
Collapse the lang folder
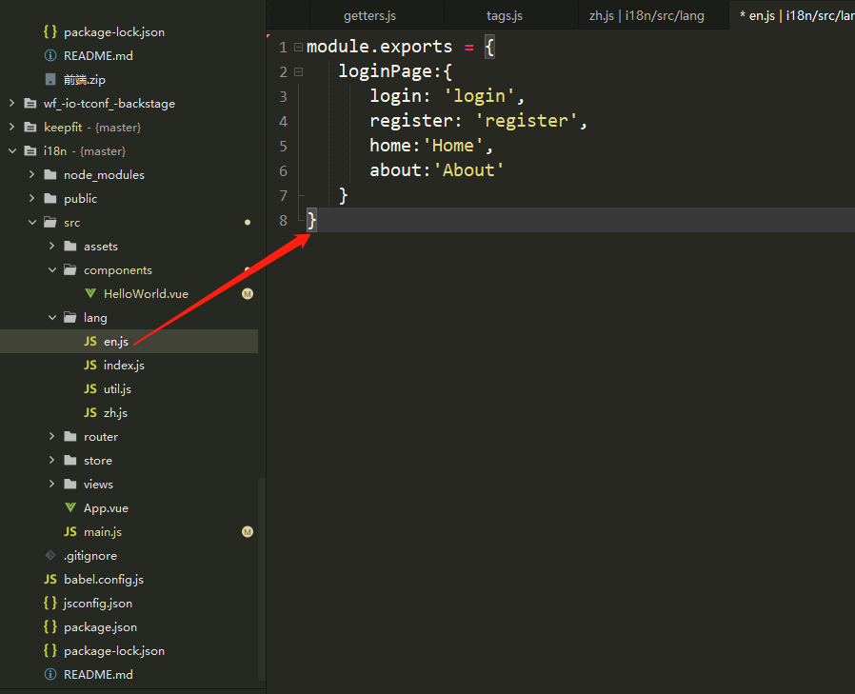click(52, 318)
